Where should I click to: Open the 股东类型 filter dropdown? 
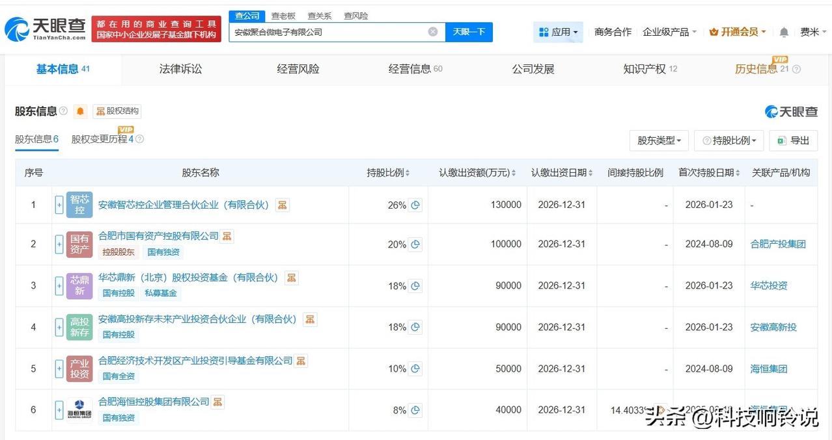tap(659, 140)
